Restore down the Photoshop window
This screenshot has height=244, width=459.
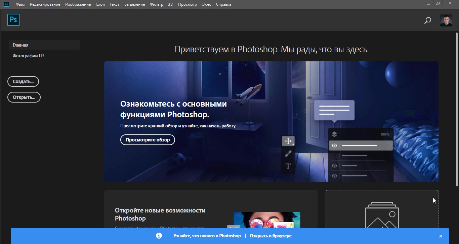(x=437, y=3)
